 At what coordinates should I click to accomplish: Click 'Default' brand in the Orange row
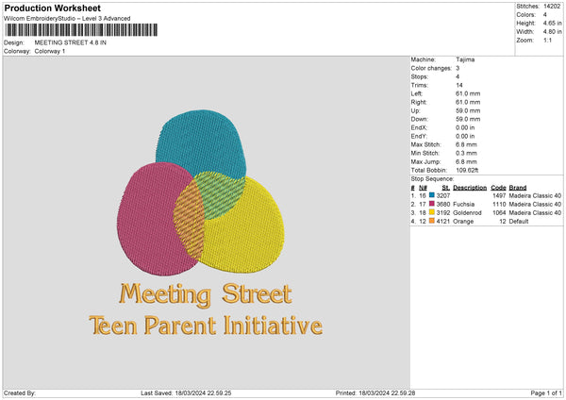tap(518, 222)
